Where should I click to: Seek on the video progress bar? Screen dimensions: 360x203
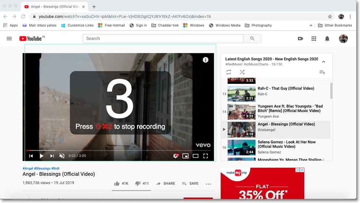[117, 150]
